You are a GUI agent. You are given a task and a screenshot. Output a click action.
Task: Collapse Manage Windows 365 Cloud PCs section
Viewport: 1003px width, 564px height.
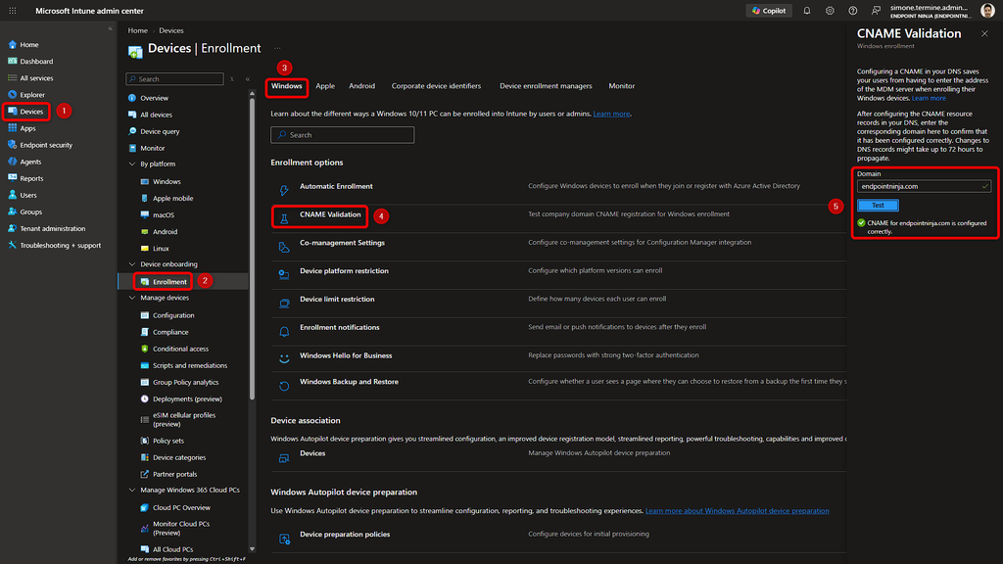click(x=132, y=490)
